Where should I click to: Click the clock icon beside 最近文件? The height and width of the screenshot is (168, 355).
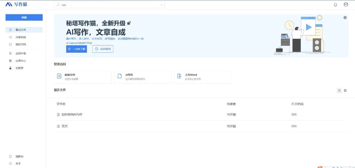pos(11,30)
